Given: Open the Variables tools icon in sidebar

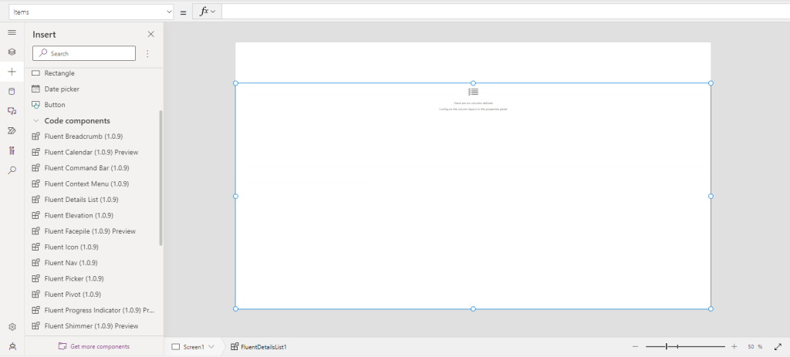Looking at the screenshot, I should pos(12,150).
